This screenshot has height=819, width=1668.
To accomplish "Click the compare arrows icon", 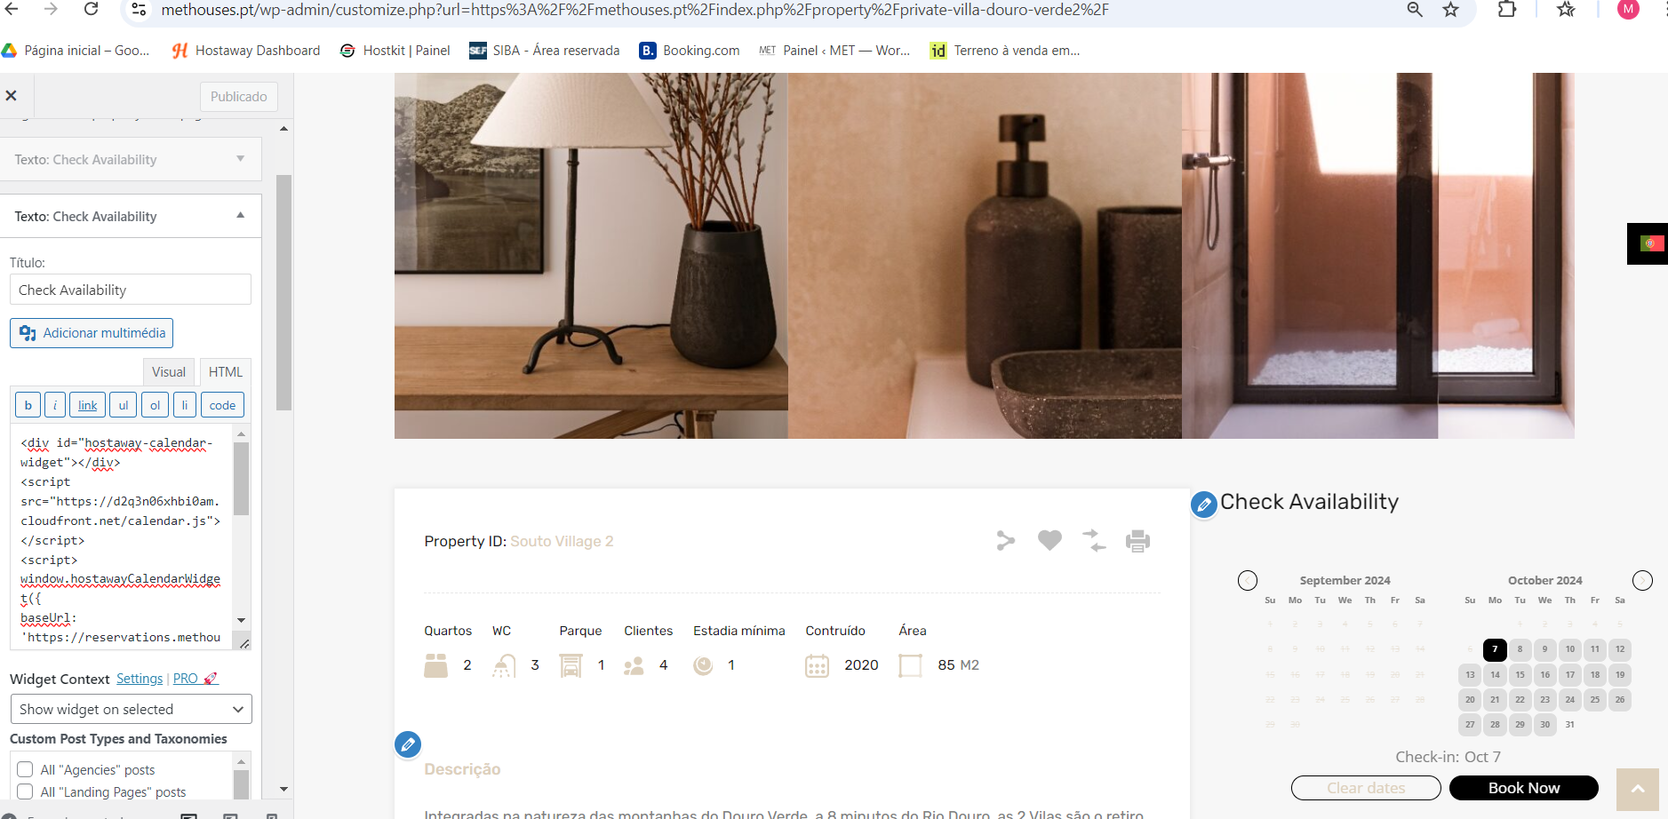I will [1094, 540].
